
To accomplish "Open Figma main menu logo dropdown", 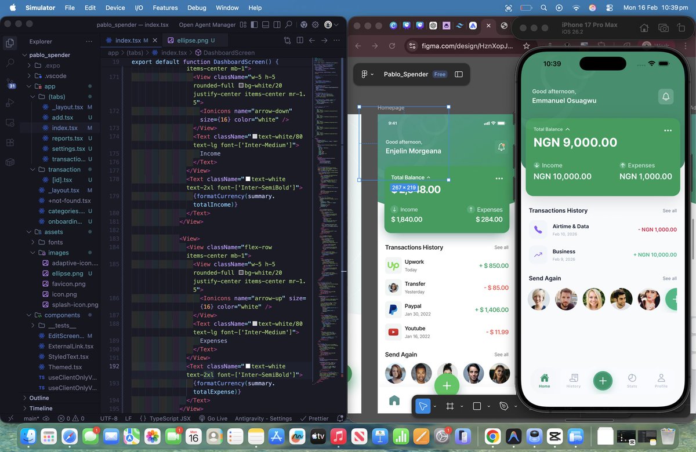I will 367,74.
